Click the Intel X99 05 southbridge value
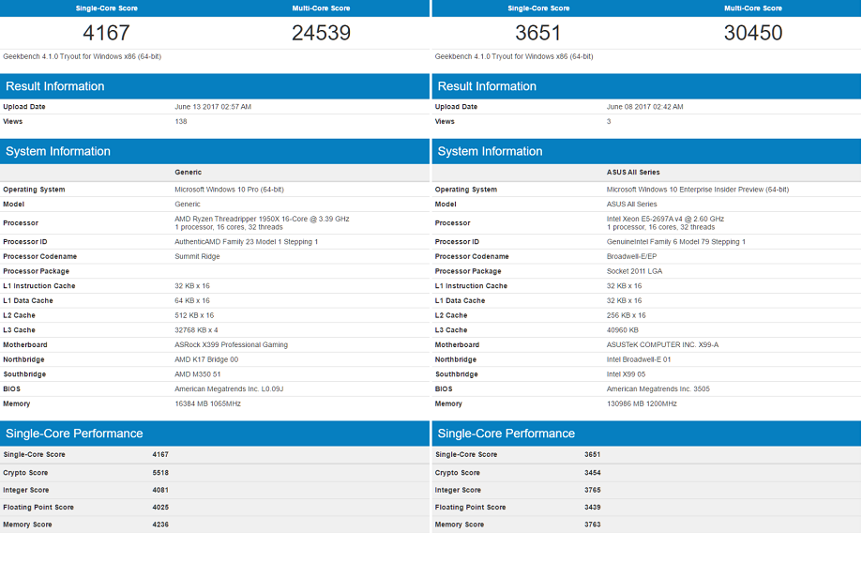Screen dimensions: 862x563 point(627,374)
